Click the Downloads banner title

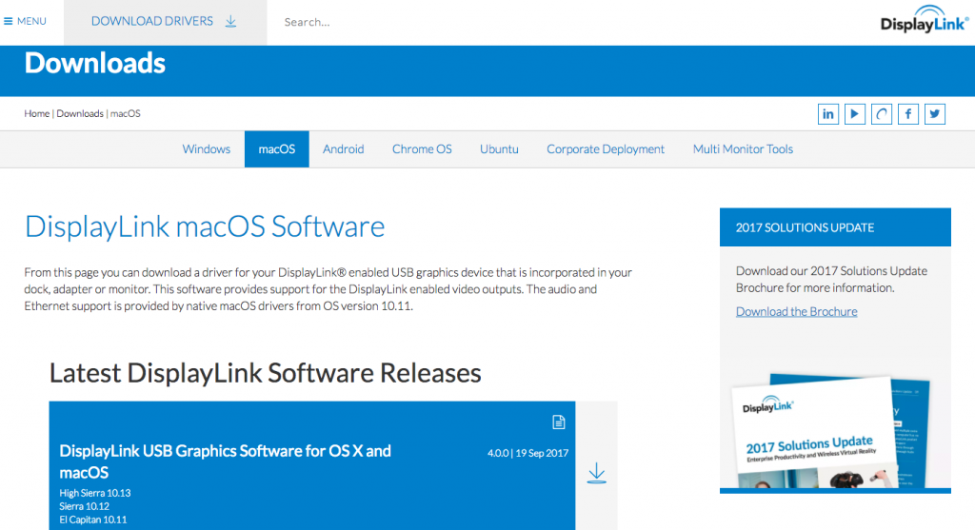95,63
